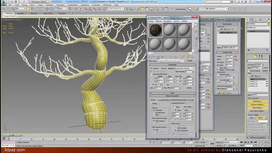Click the View Image button
This screenshot has width=272, height=153.
coord(187,107)
